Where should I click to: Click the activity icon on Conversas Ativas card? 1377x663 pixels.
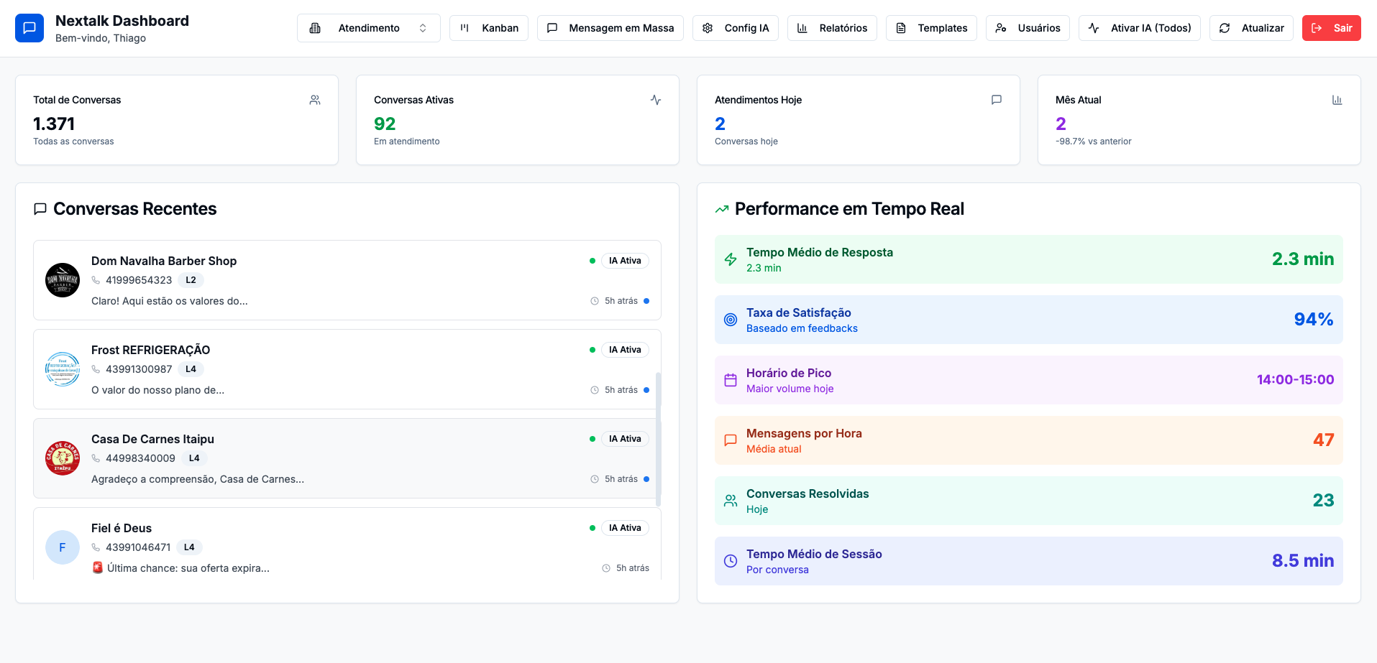click(655, 100)
